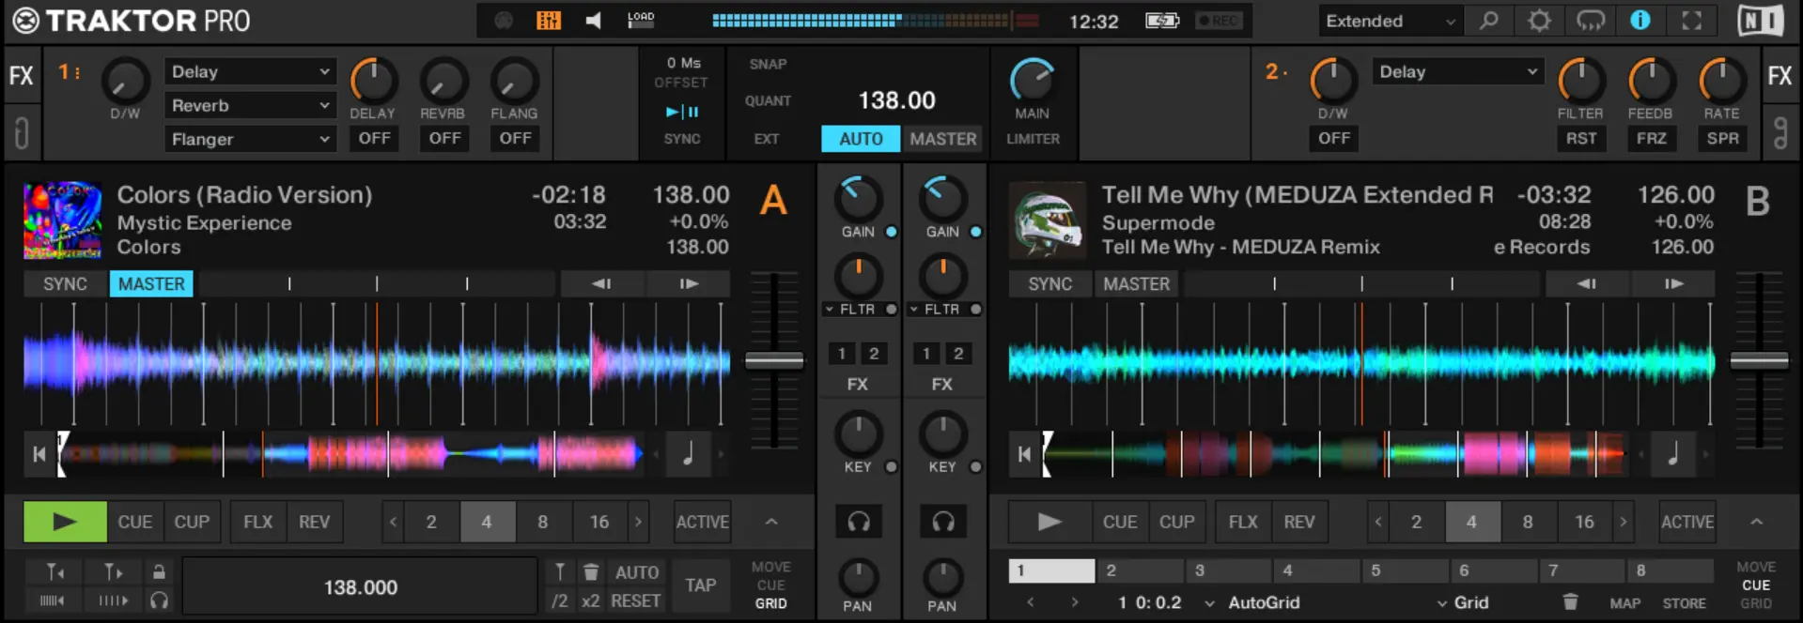Click the search magnifier icon in header
The image size is (1803, 623).
point(1488,21)
